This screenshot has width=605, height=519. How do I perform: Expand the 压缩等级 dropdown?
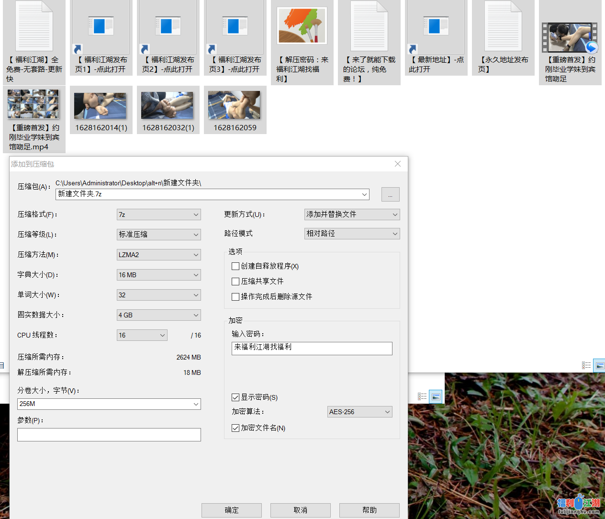tap(158, 235)
